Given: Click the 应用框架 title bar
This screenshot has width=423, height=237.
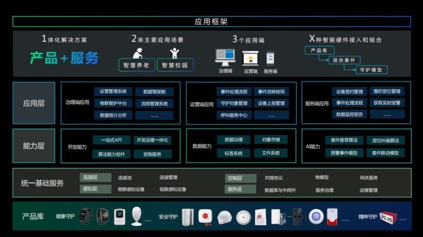Looking at the screenshot, I should point(212,22).
